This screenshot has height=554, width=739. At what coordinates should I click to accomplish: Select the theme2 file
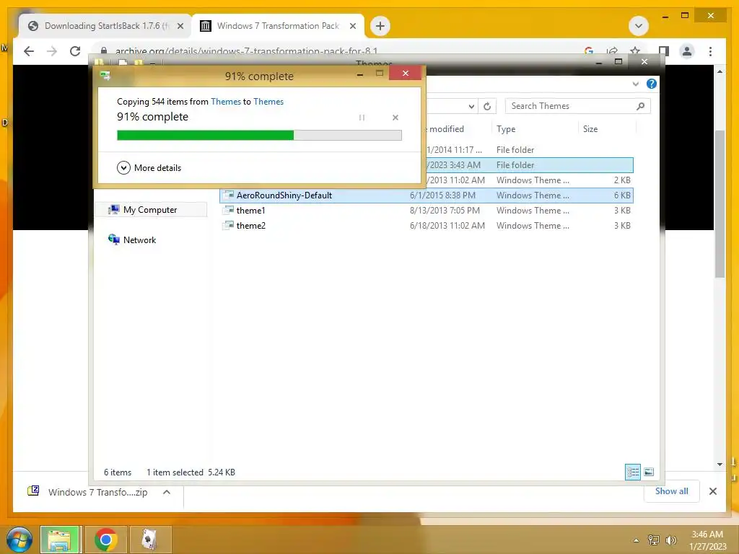pyautogui.click(x=426, y=225)
